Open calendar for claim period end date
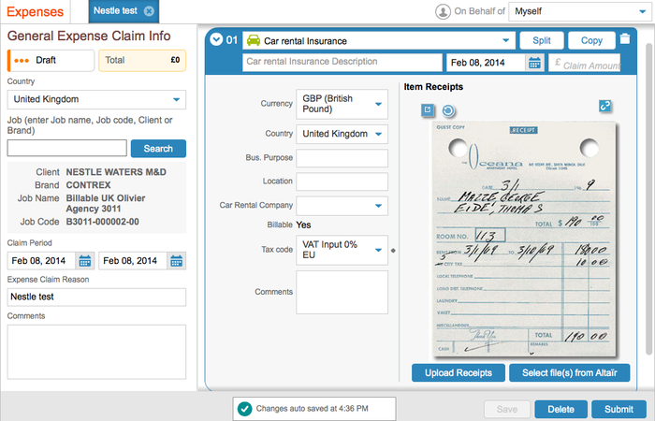The height and width of the screenshot is (421, 655). click(176, 261)
